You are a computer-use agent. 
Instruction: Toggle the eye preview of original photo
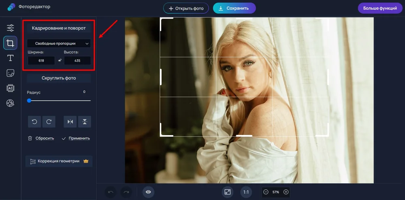pyautogui.click(x=148, y=192)
